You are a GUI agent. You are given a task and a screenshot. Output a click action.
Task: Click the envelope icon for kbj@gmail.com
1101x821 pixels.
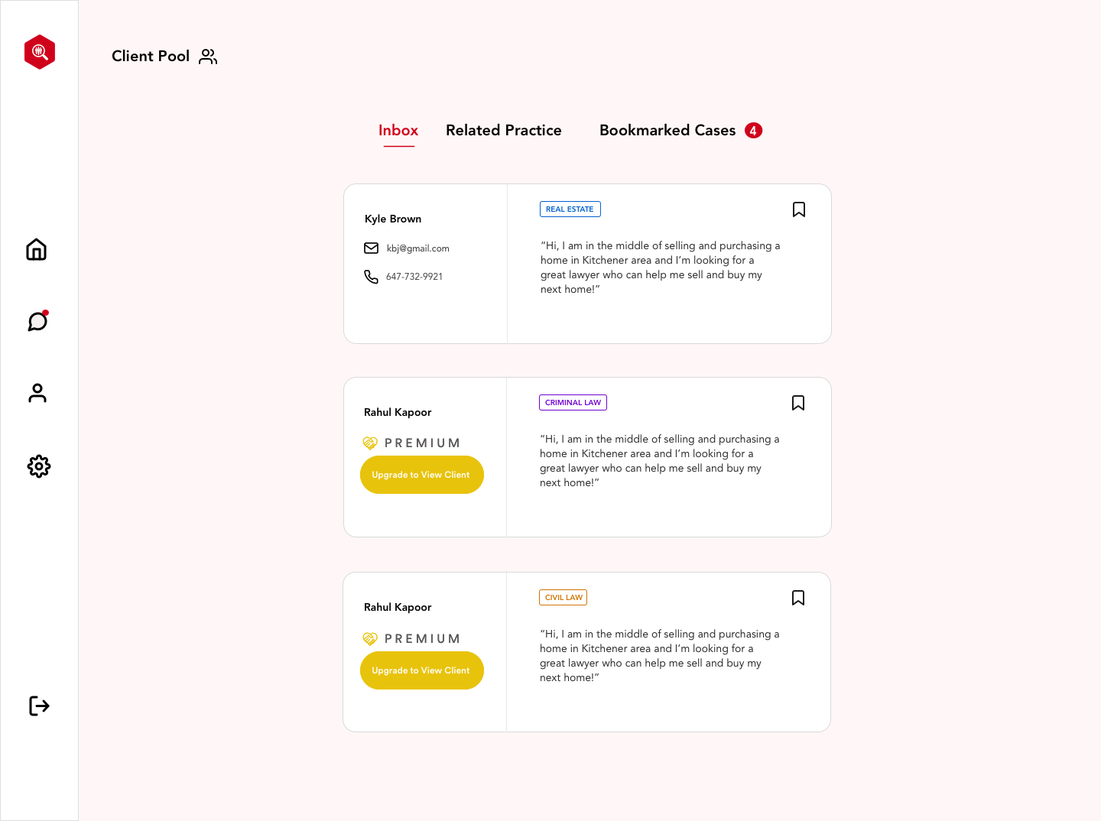click(x=371, y=248)
